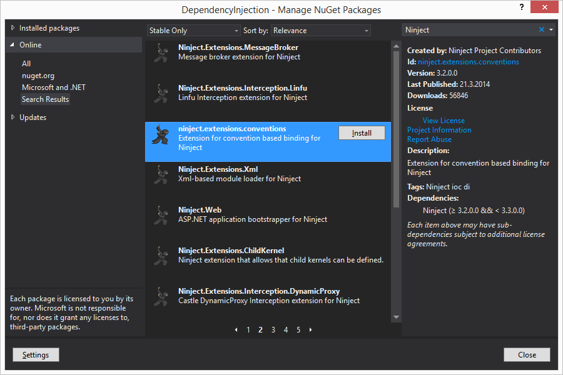Go to results page 4
563x375 pixels.
coord(286,330)
